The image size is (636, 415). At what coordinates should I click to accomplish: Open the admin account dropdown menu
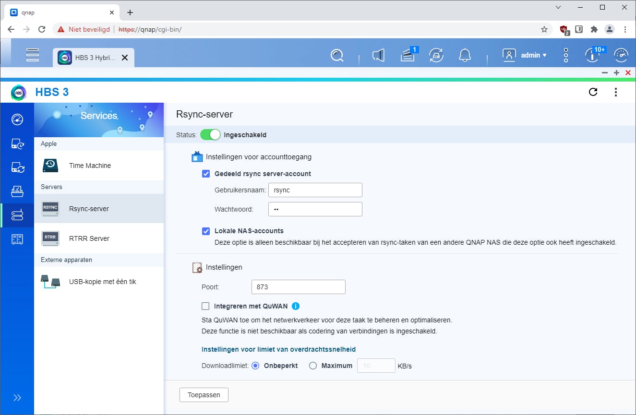(x=533, y=55)
